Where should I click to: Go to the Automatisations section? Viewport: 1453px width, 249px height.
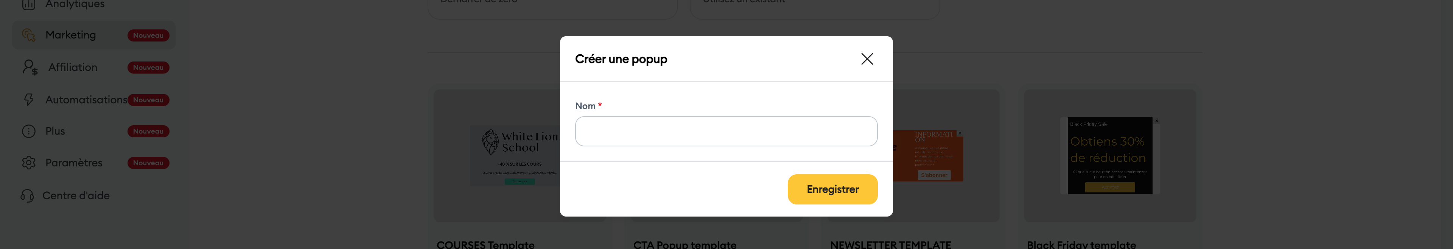86,100
